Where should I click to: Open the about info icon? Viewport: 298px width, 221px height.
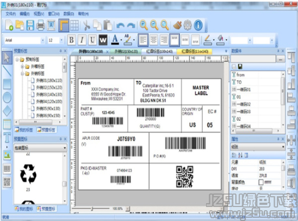[x=198, y=25]
